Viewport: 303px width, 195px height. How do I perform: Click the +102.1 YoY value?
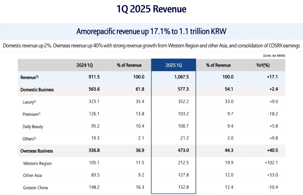point(271,163)
